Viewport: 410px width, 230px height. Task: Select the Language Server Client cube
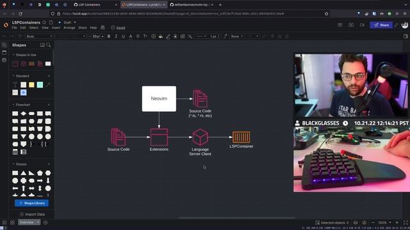tap(201, 137)
